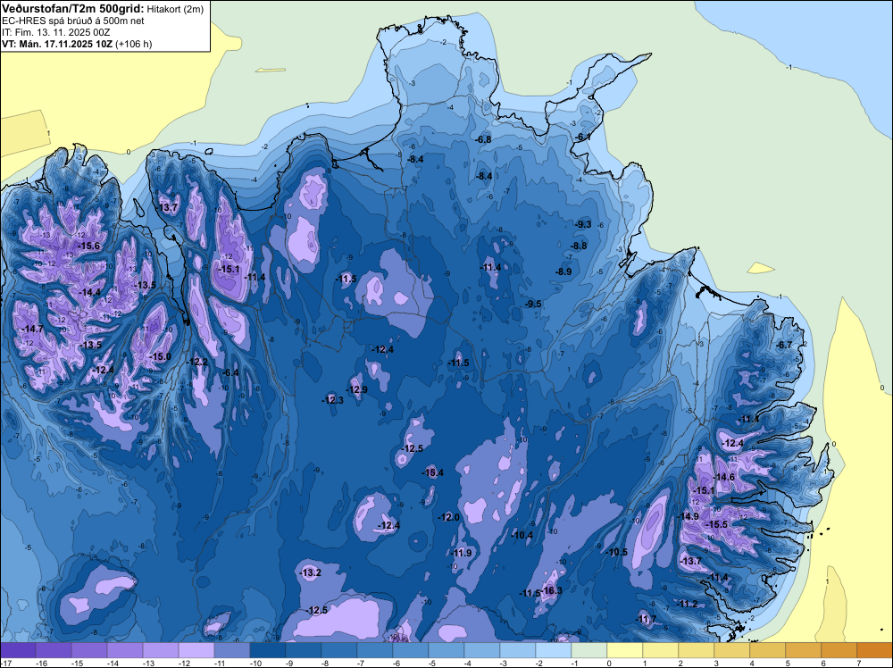Click the -8.9 temperature label
Viewport: 893px width, 668px height.
pyautogui.click(x=563, y=271)
